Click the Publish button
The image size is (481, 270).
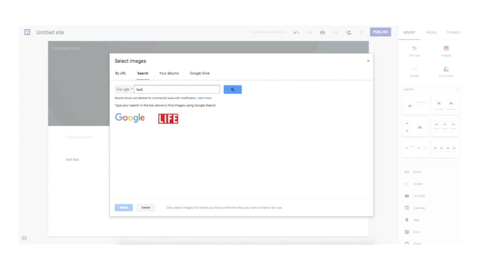tap(380, 32)
